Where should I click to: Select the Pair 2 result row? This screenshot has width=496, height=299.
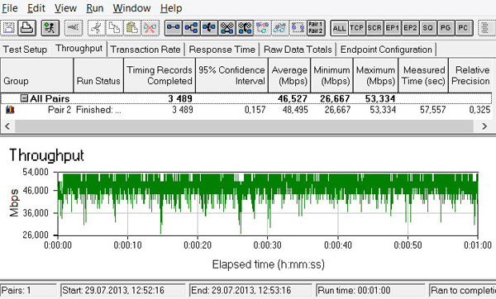(246, 110)
